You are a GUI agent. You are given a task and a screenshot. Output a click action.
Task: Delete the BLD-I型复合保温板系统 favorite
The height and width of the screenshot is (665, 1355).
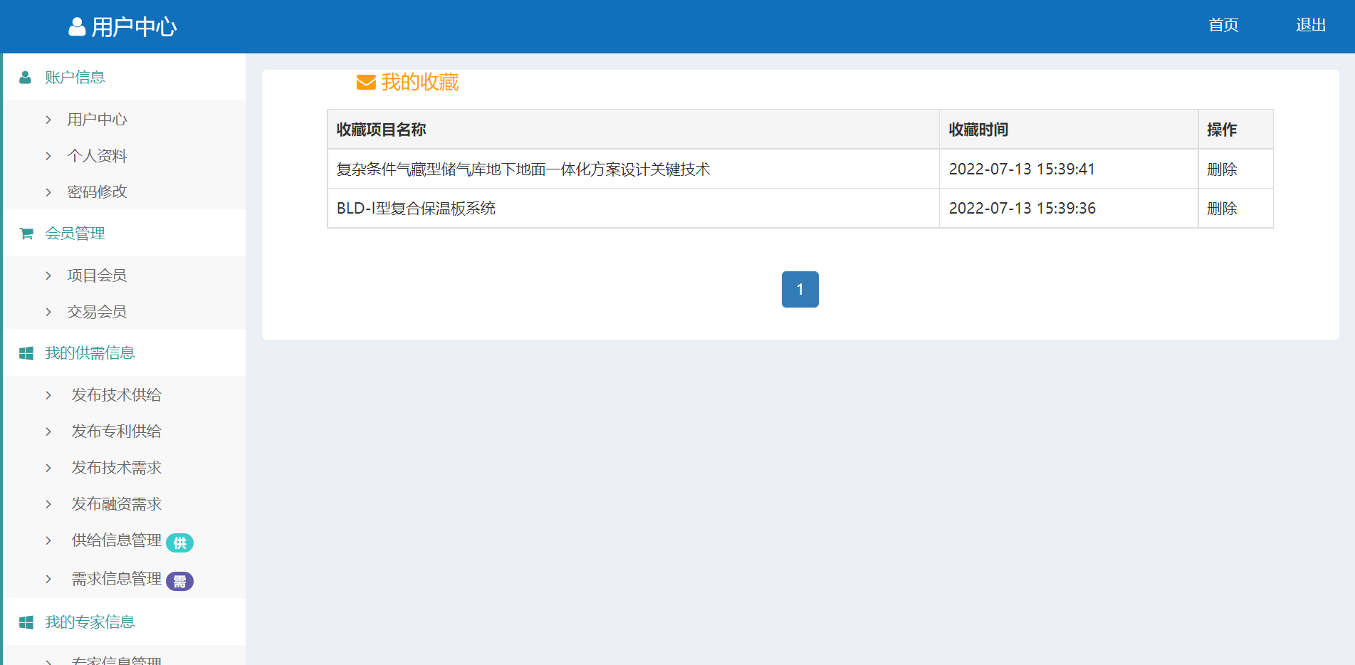(1222, 209)
